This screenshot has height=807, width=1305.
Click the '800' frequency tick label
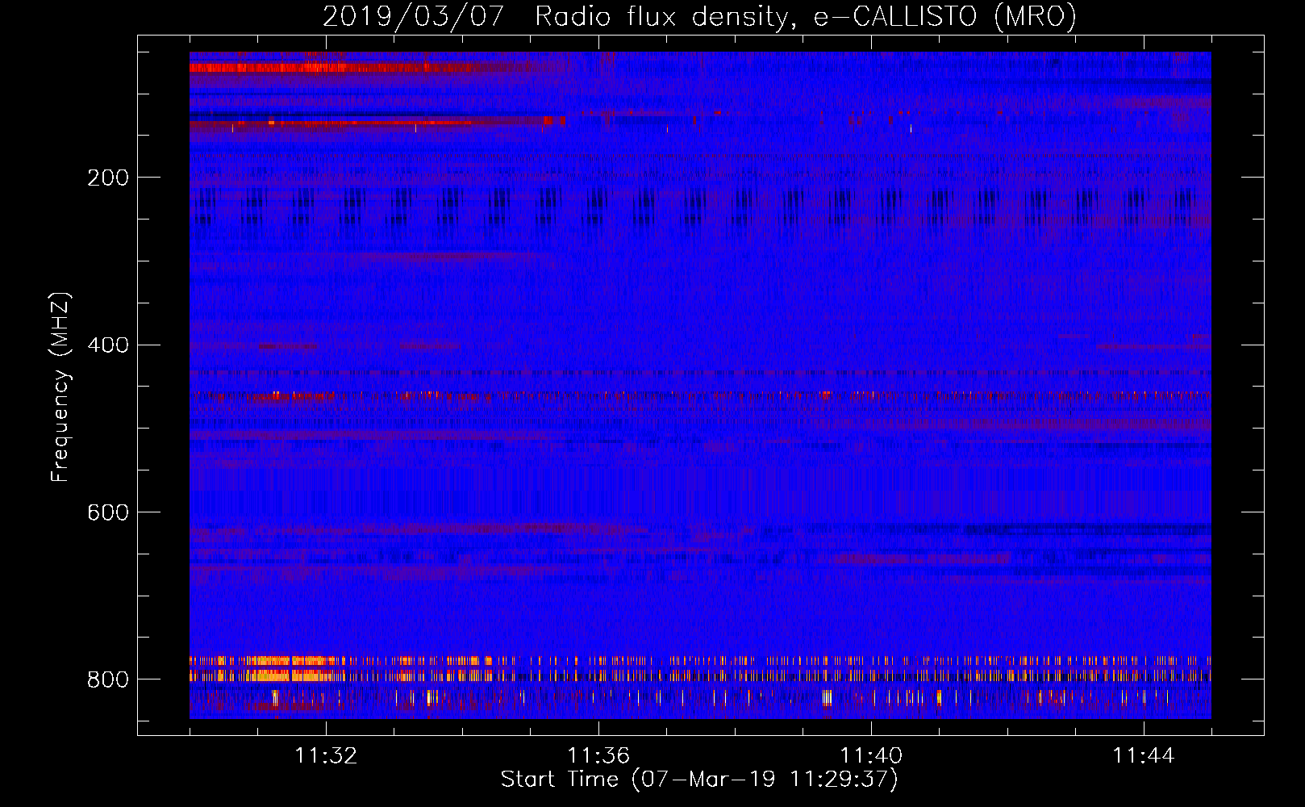click(x=108, y=679)
